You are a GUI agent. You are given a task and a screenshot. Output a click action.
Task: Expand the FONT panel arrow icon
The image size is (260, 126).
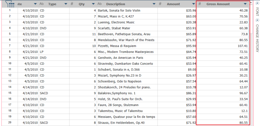[257, 3]
